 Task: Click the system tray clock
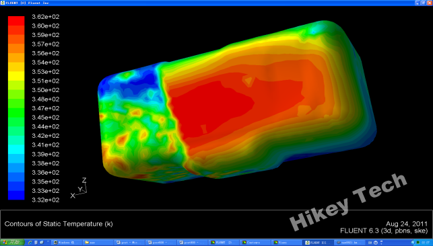pyautogui.click(x=426, y=243)
